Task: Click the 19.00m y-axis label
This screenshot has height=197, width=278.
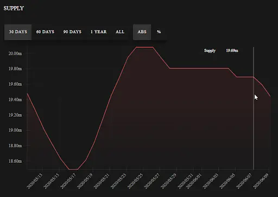Action: [x=15, y=130]
